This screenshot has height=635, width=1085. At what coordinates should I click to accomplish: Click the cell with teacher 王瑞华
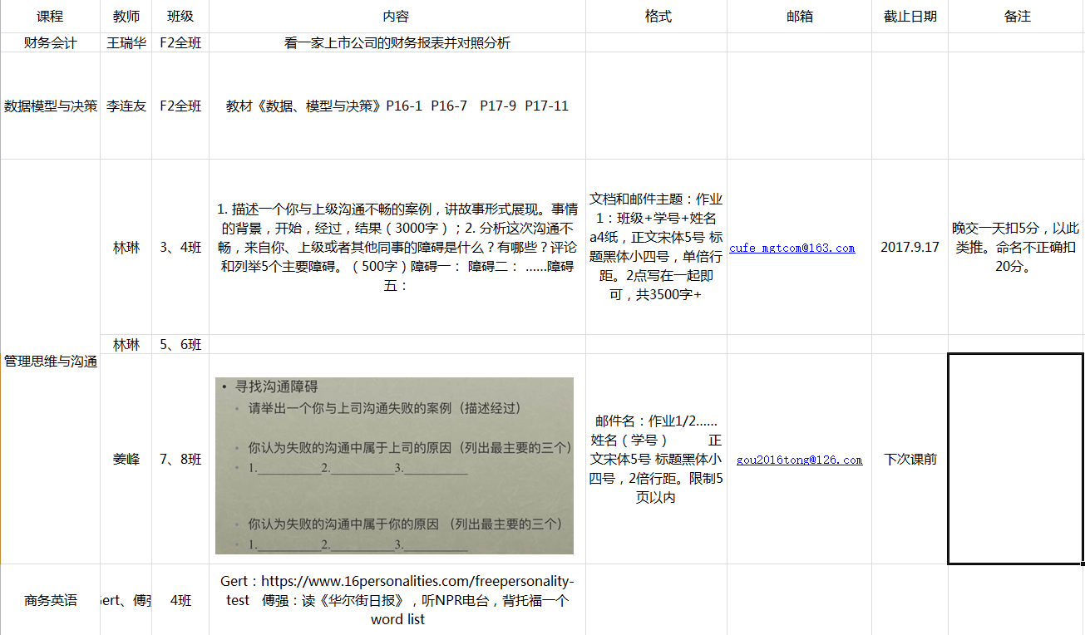126,43
